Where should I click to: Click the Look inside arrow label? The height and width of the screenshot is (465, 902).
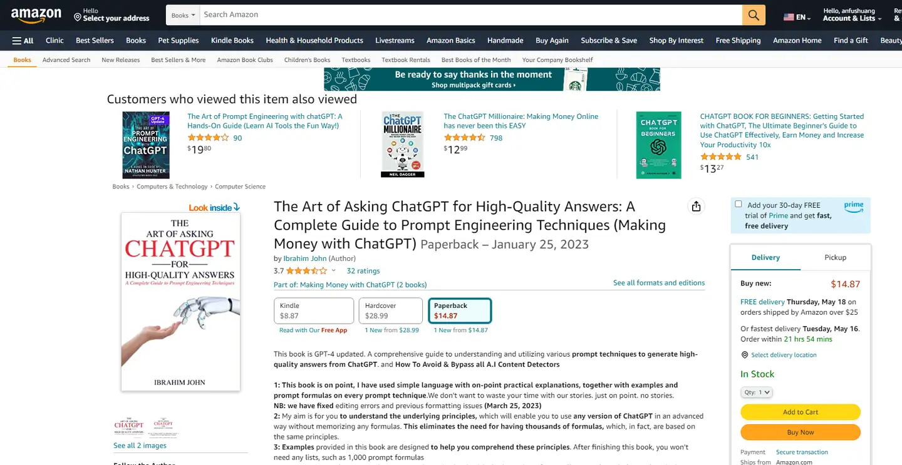tap(214, 208)
